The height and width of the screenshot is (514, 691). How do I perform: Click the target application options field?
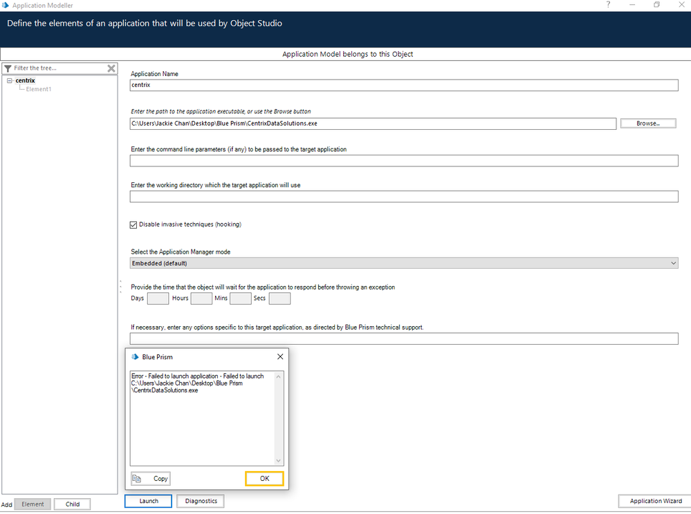[x=404, y=339]
